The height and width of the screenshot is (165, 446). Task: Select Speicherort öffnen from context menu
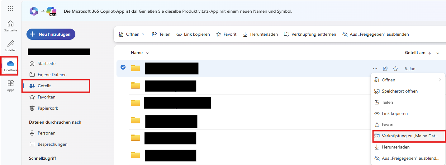click(x=400, y=91)
